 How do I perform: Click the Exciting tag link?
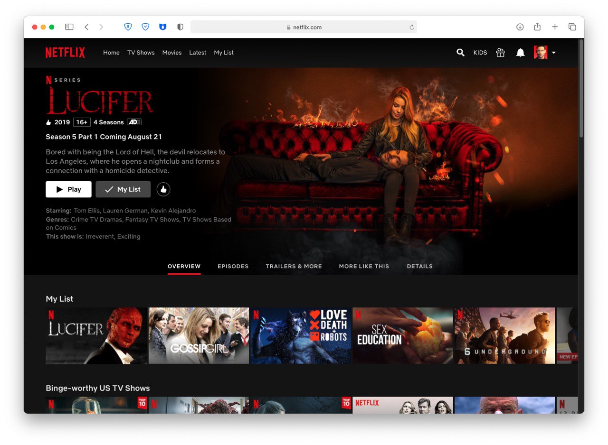coord(129,236)
